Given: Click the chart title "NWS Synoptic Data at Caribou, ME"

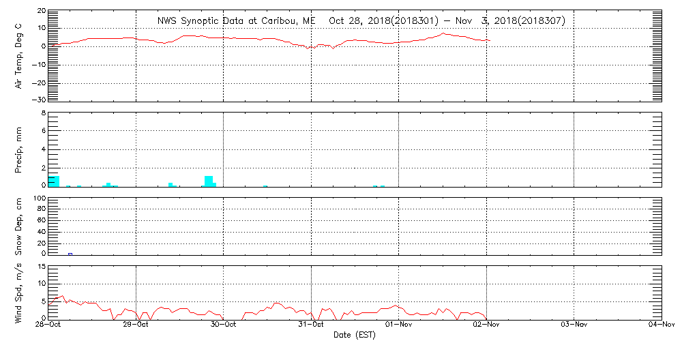Looking at the screenshot, I should coord(237,20).
